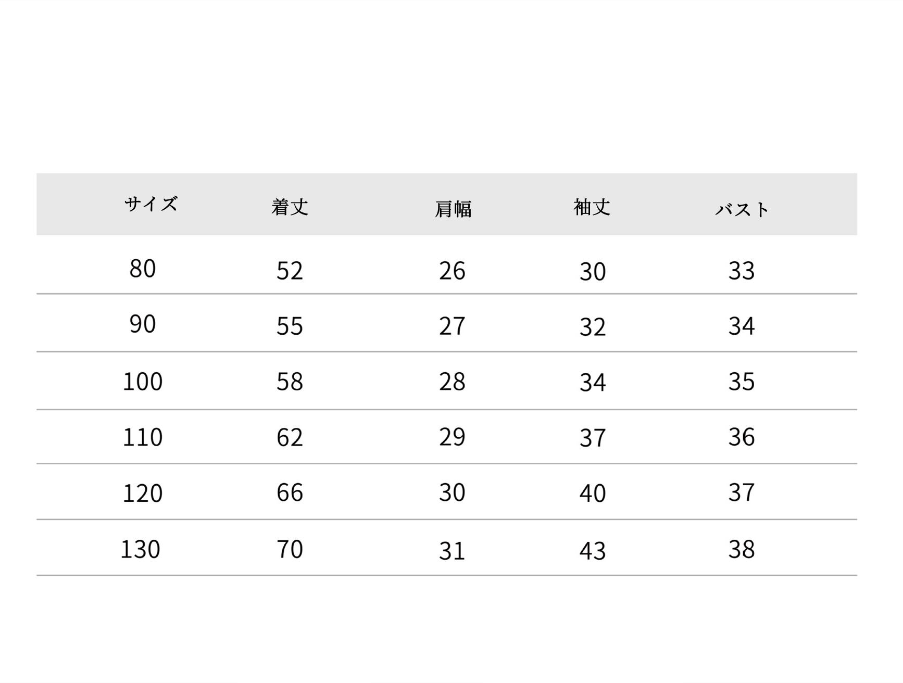This screenshot has width=903, height=683.
Task: Select 着丈 value 62 for size 110
Action: point(290,437)
